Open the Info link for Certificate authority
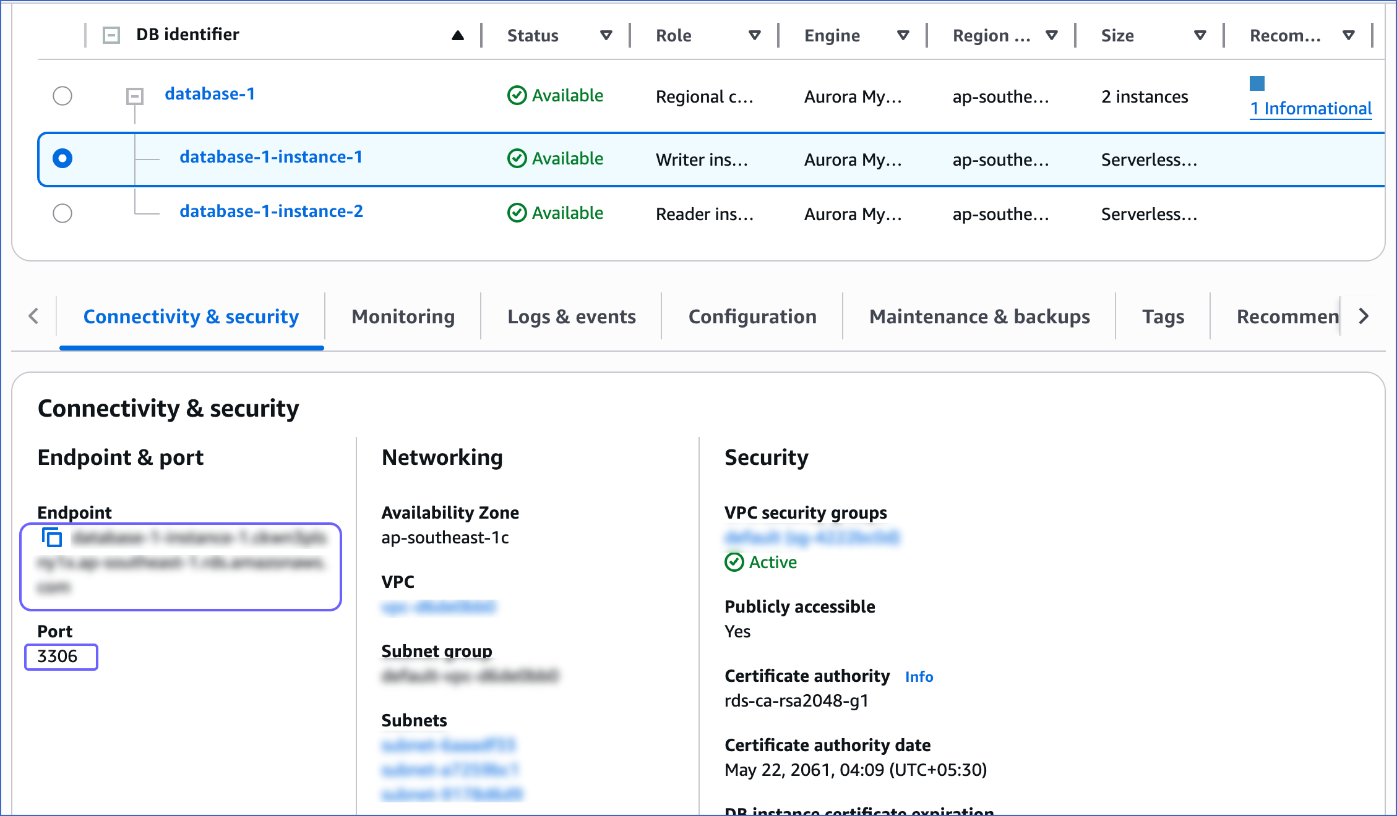 click(919, 677)
